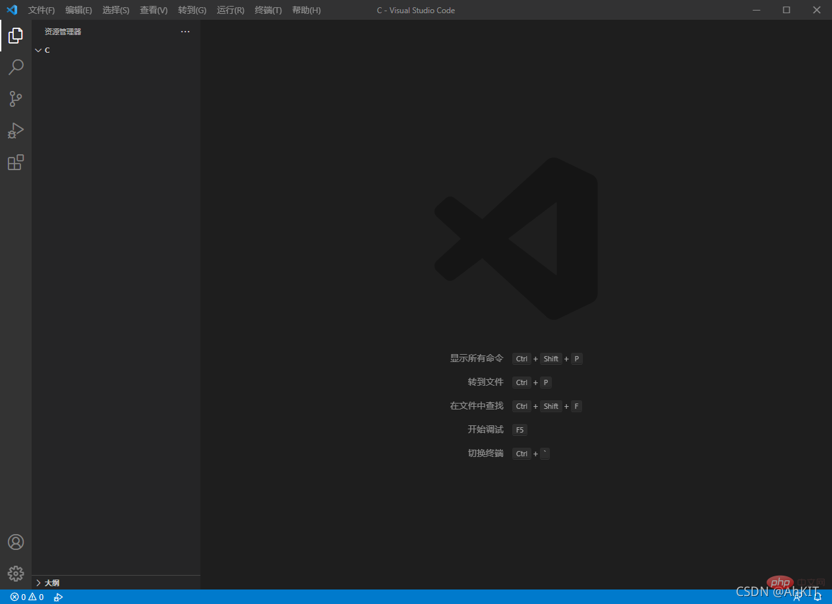The image size is (832, 604).
Task: Click the VS Code logo in title bar
Action: [12, 10]
